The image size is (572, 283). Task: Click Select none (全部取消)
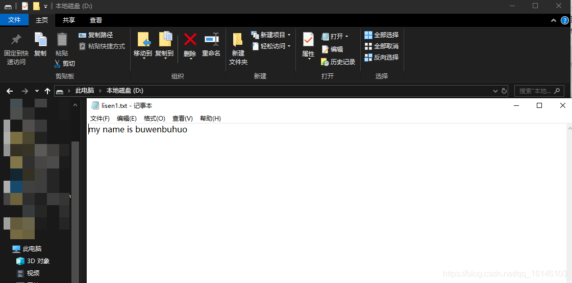tap(382, 46)
